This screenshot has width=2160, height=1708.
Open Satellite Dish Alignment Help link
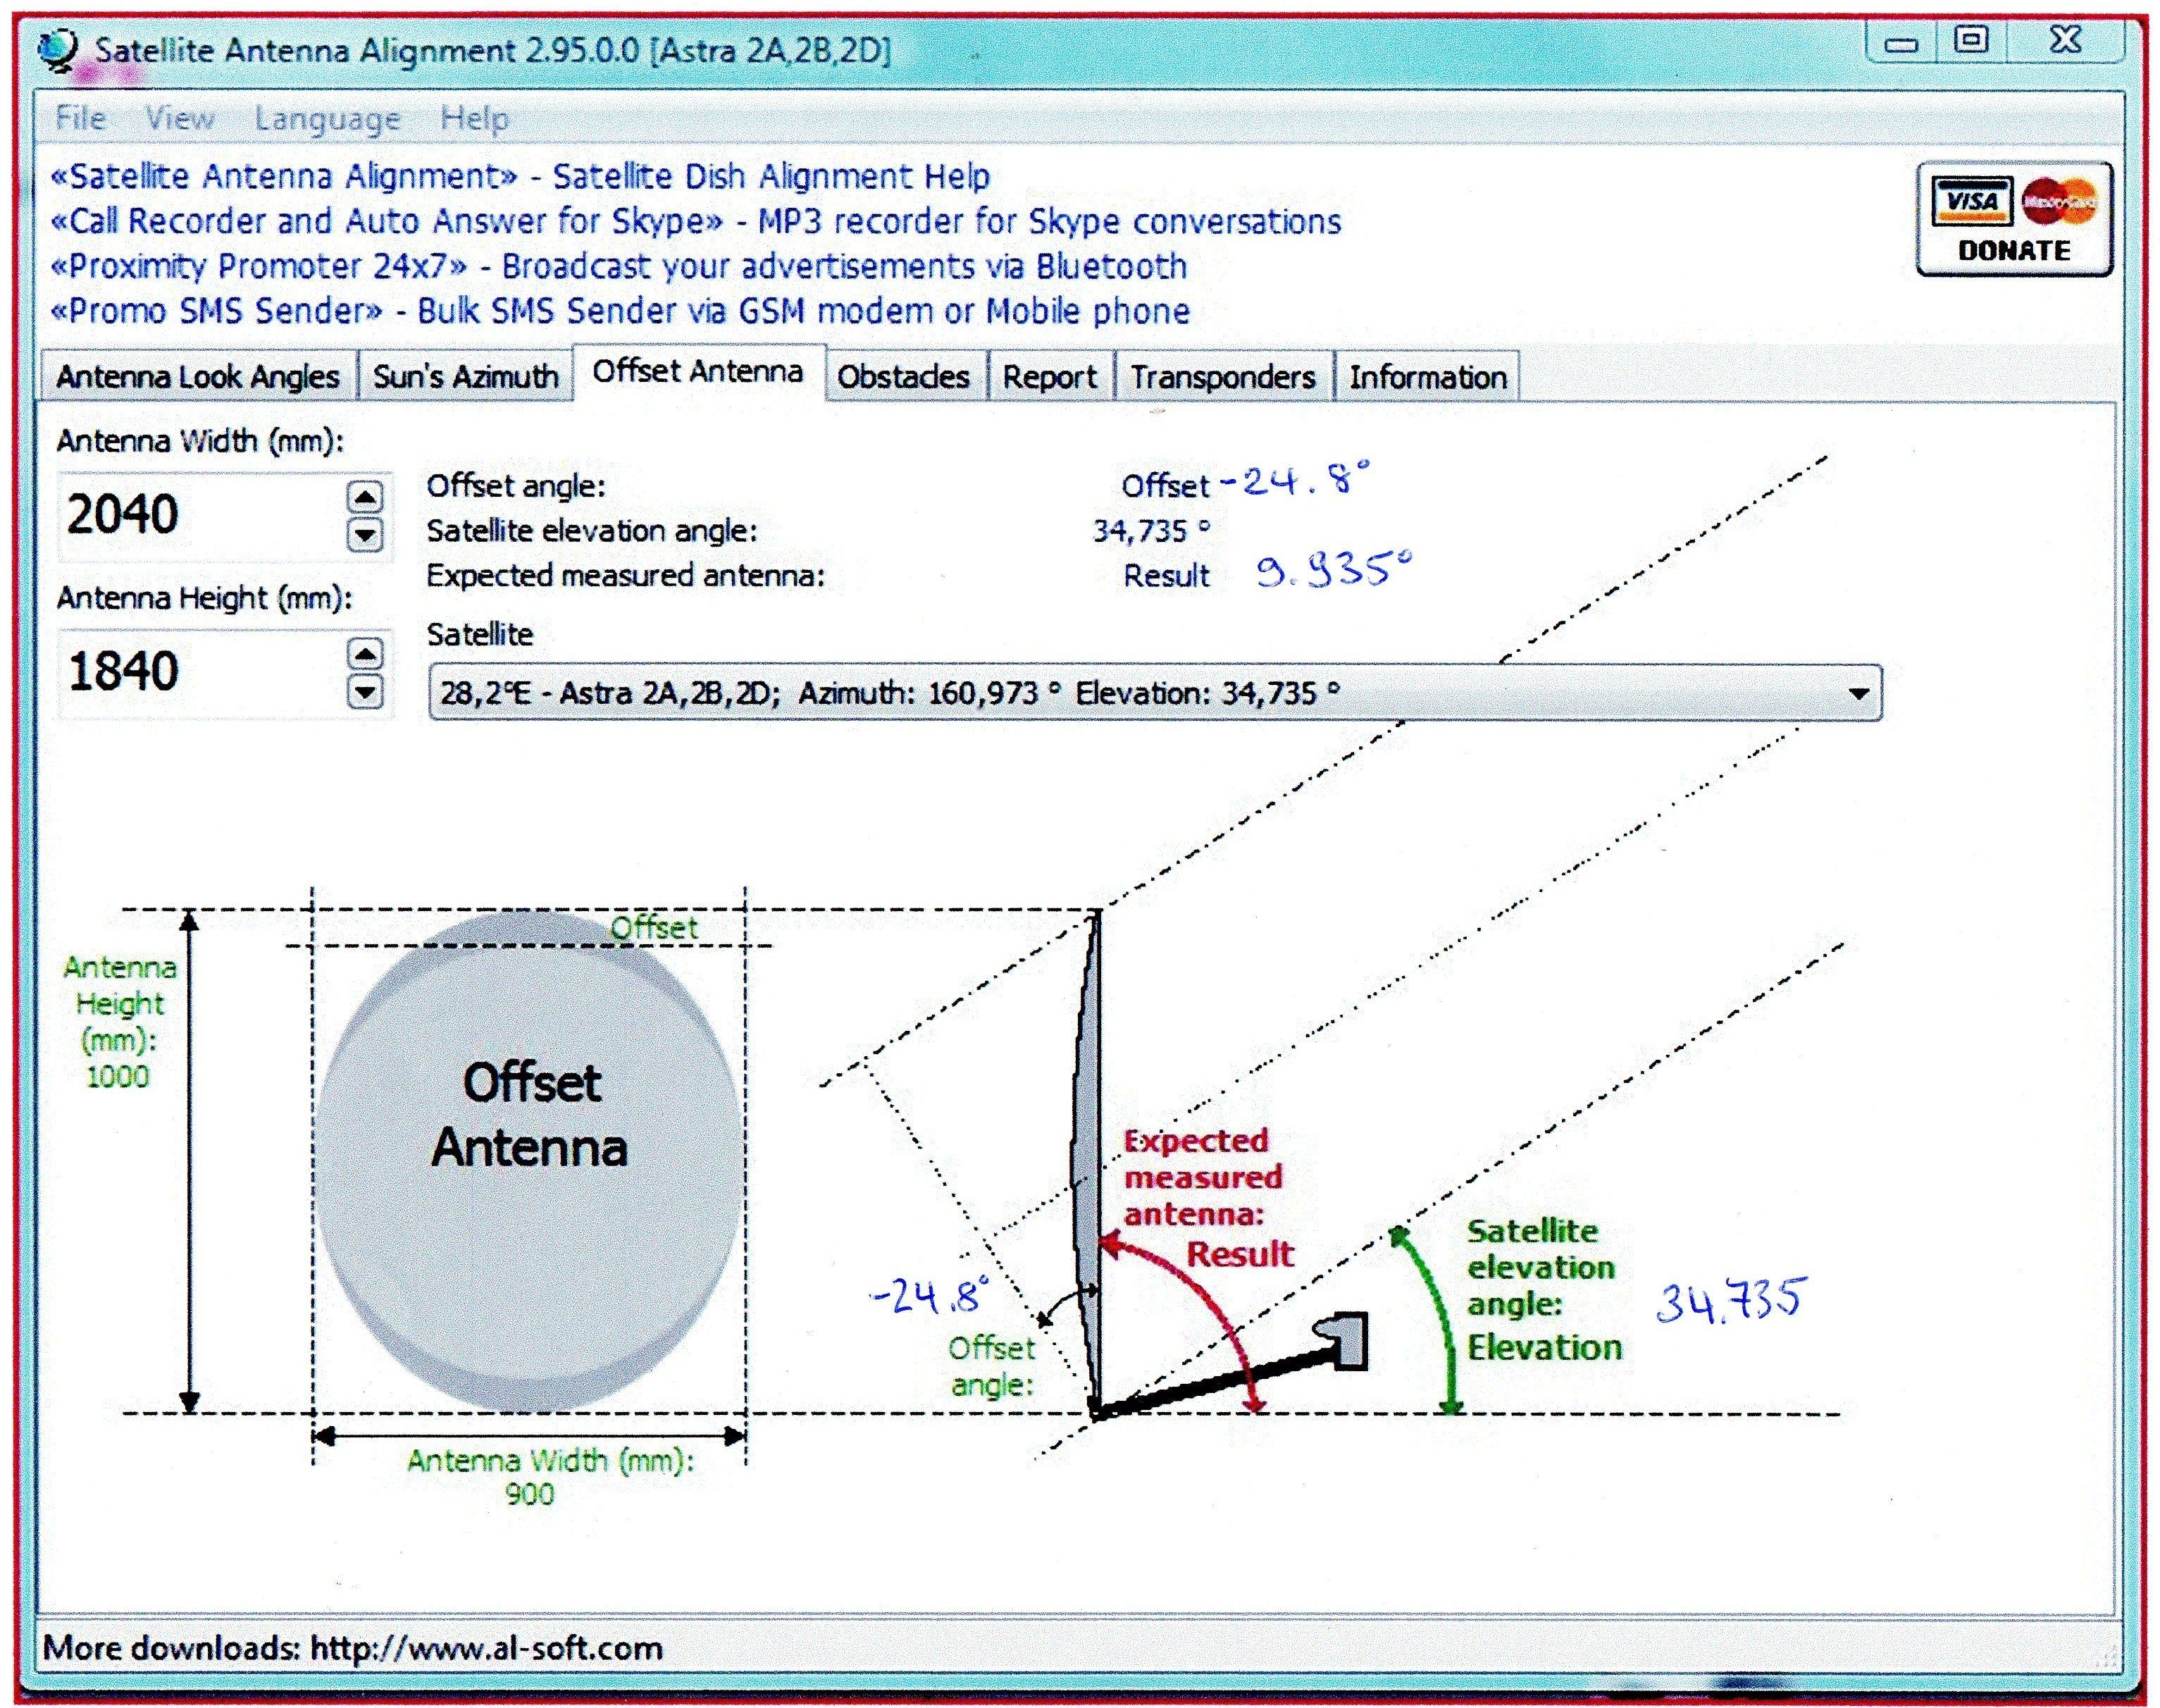[520, 176]
